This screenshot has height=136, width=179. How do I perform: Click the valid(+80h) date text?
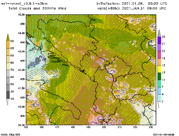pyautogui.click(x=132, y=8)
